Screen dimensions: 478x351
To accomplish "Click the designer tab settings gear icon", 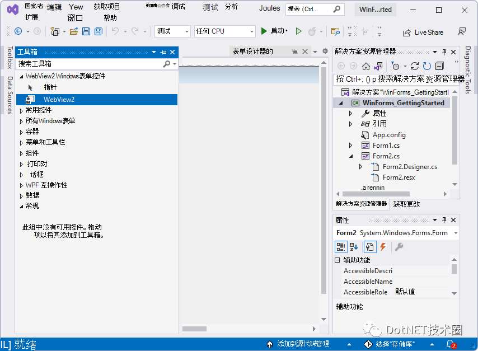I will 325,52.
